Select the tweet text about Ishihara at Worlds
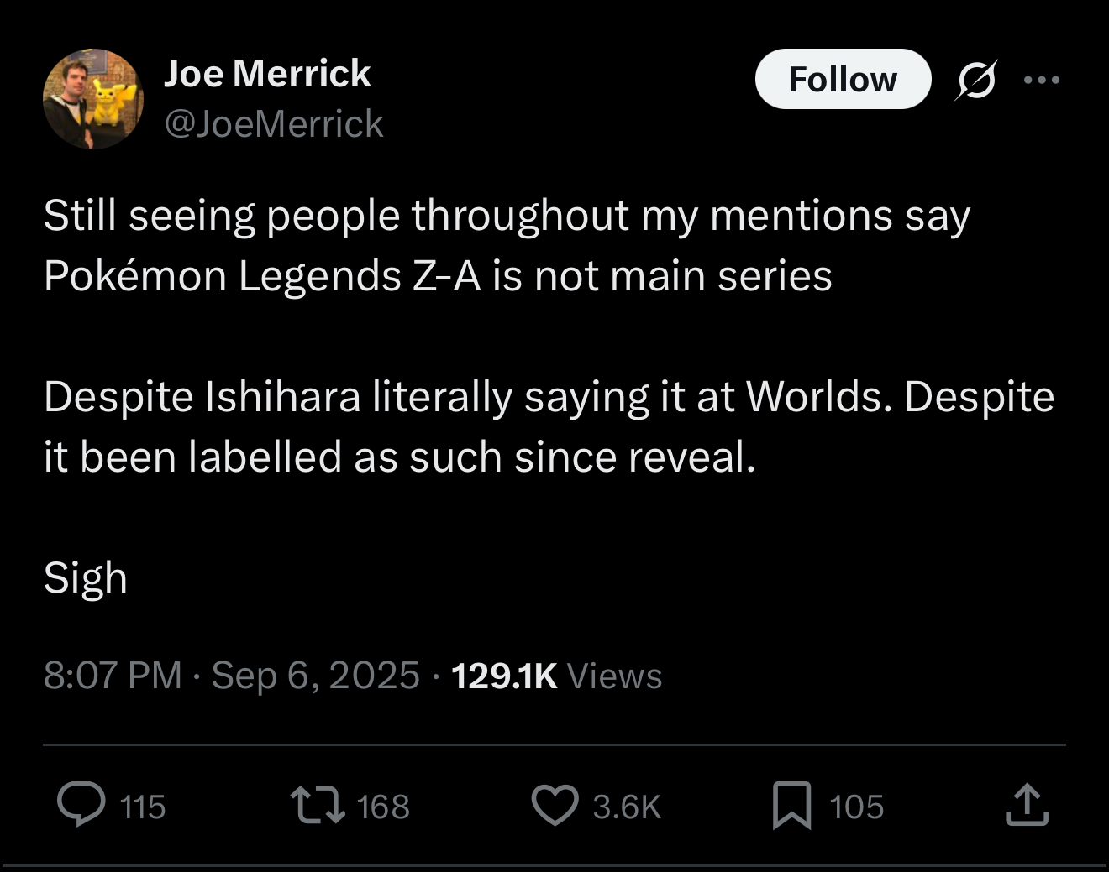The image size is (1109, 872). pos(549,426)
